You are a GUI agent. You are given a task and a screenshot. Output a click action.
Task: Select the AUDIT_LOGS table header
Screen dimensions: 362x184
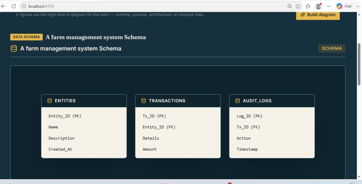click(272, 101)
